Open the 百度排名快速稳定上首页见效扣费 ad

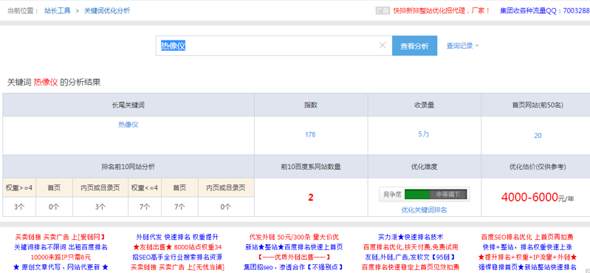tap(411, 267)
